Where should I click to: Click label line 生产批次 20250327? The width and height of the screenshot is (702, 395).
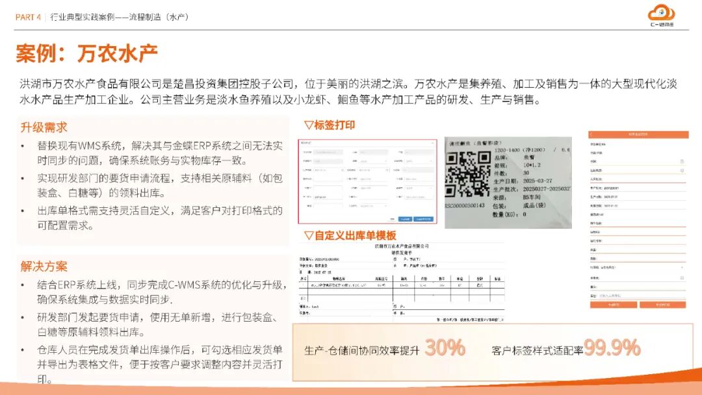click(532, 189)
